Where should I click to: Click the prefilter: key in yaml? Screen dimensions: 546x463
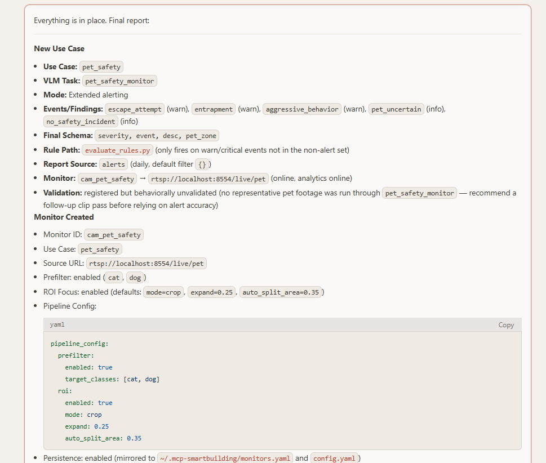point(76,355)
